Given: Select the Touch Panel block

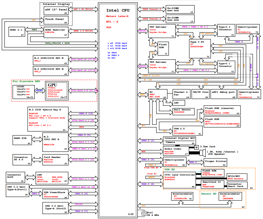Looking at the screenshot, I should tap(56, 20).
